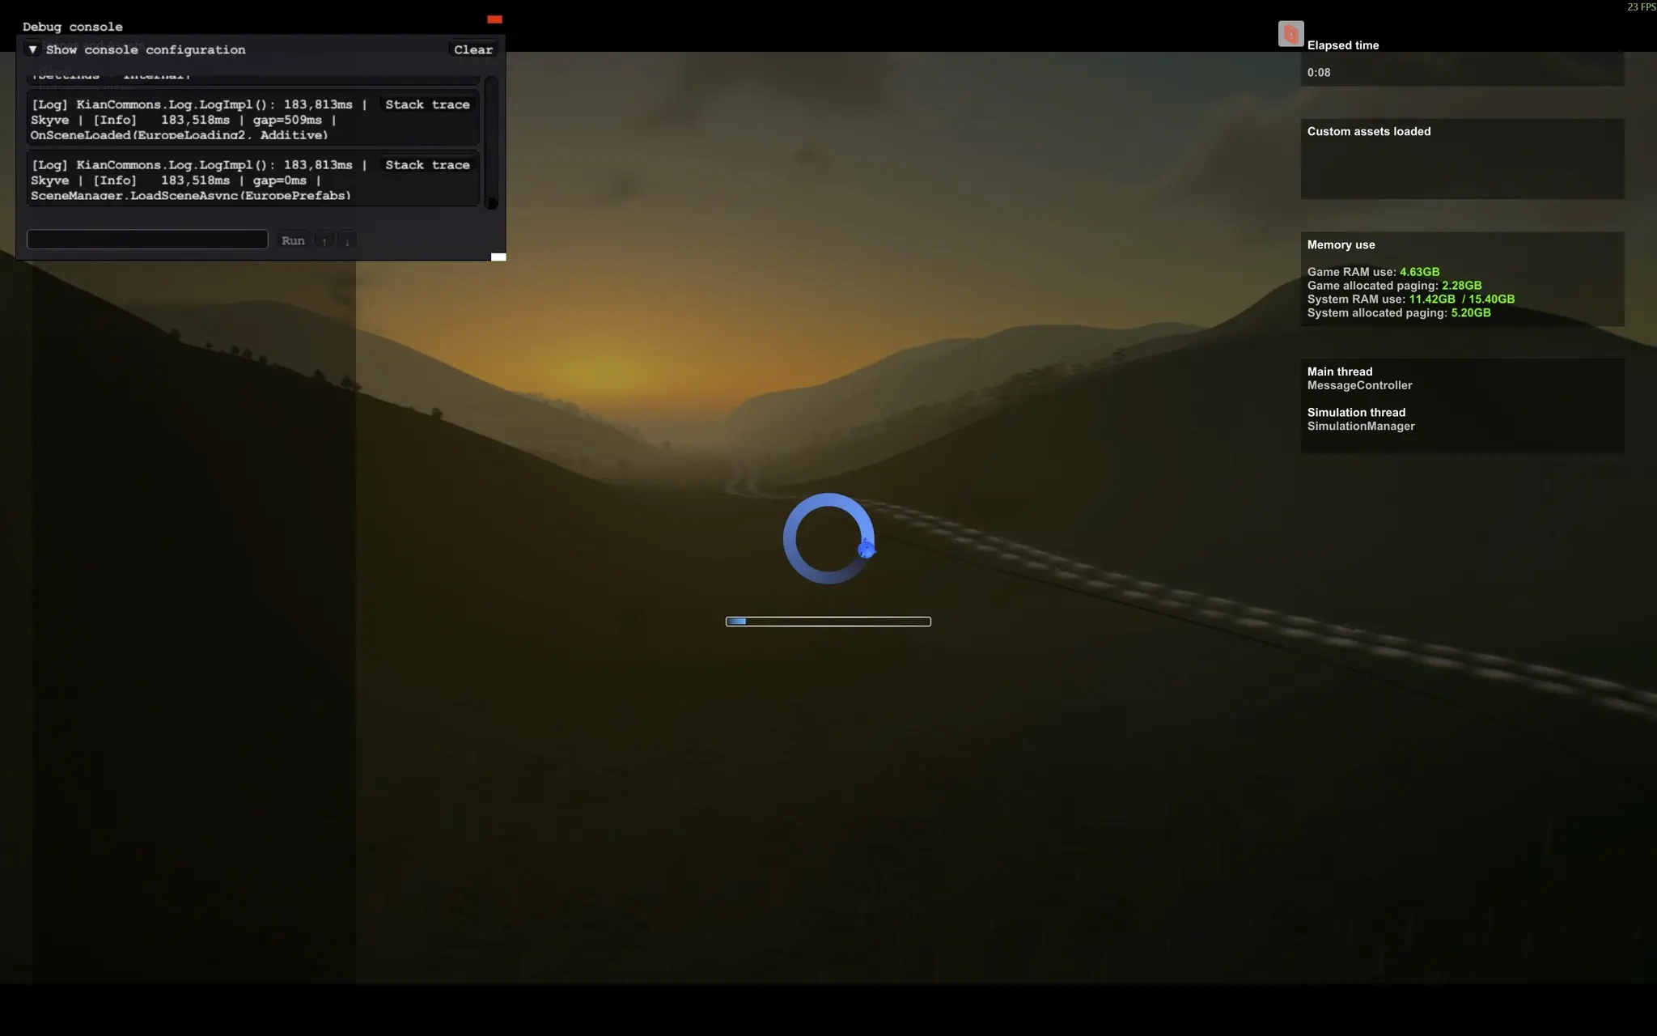This screenshot has width=1657, height=1036.
Task: Click the FPS counter in the corner
Action: click(1641, 7)
